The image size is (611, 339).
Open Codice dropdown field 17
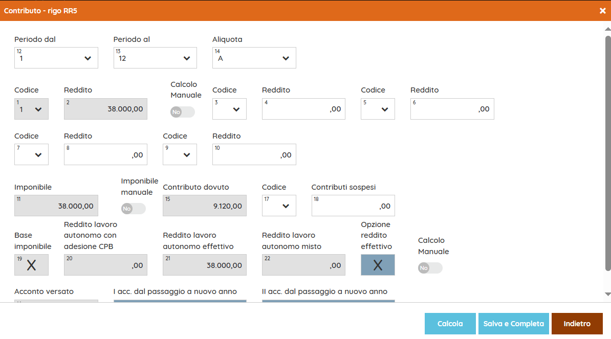coord(279,206)
